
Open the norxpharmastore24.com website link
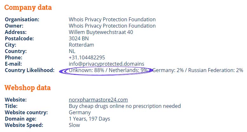pyautogui.click(x=98, y=100)
